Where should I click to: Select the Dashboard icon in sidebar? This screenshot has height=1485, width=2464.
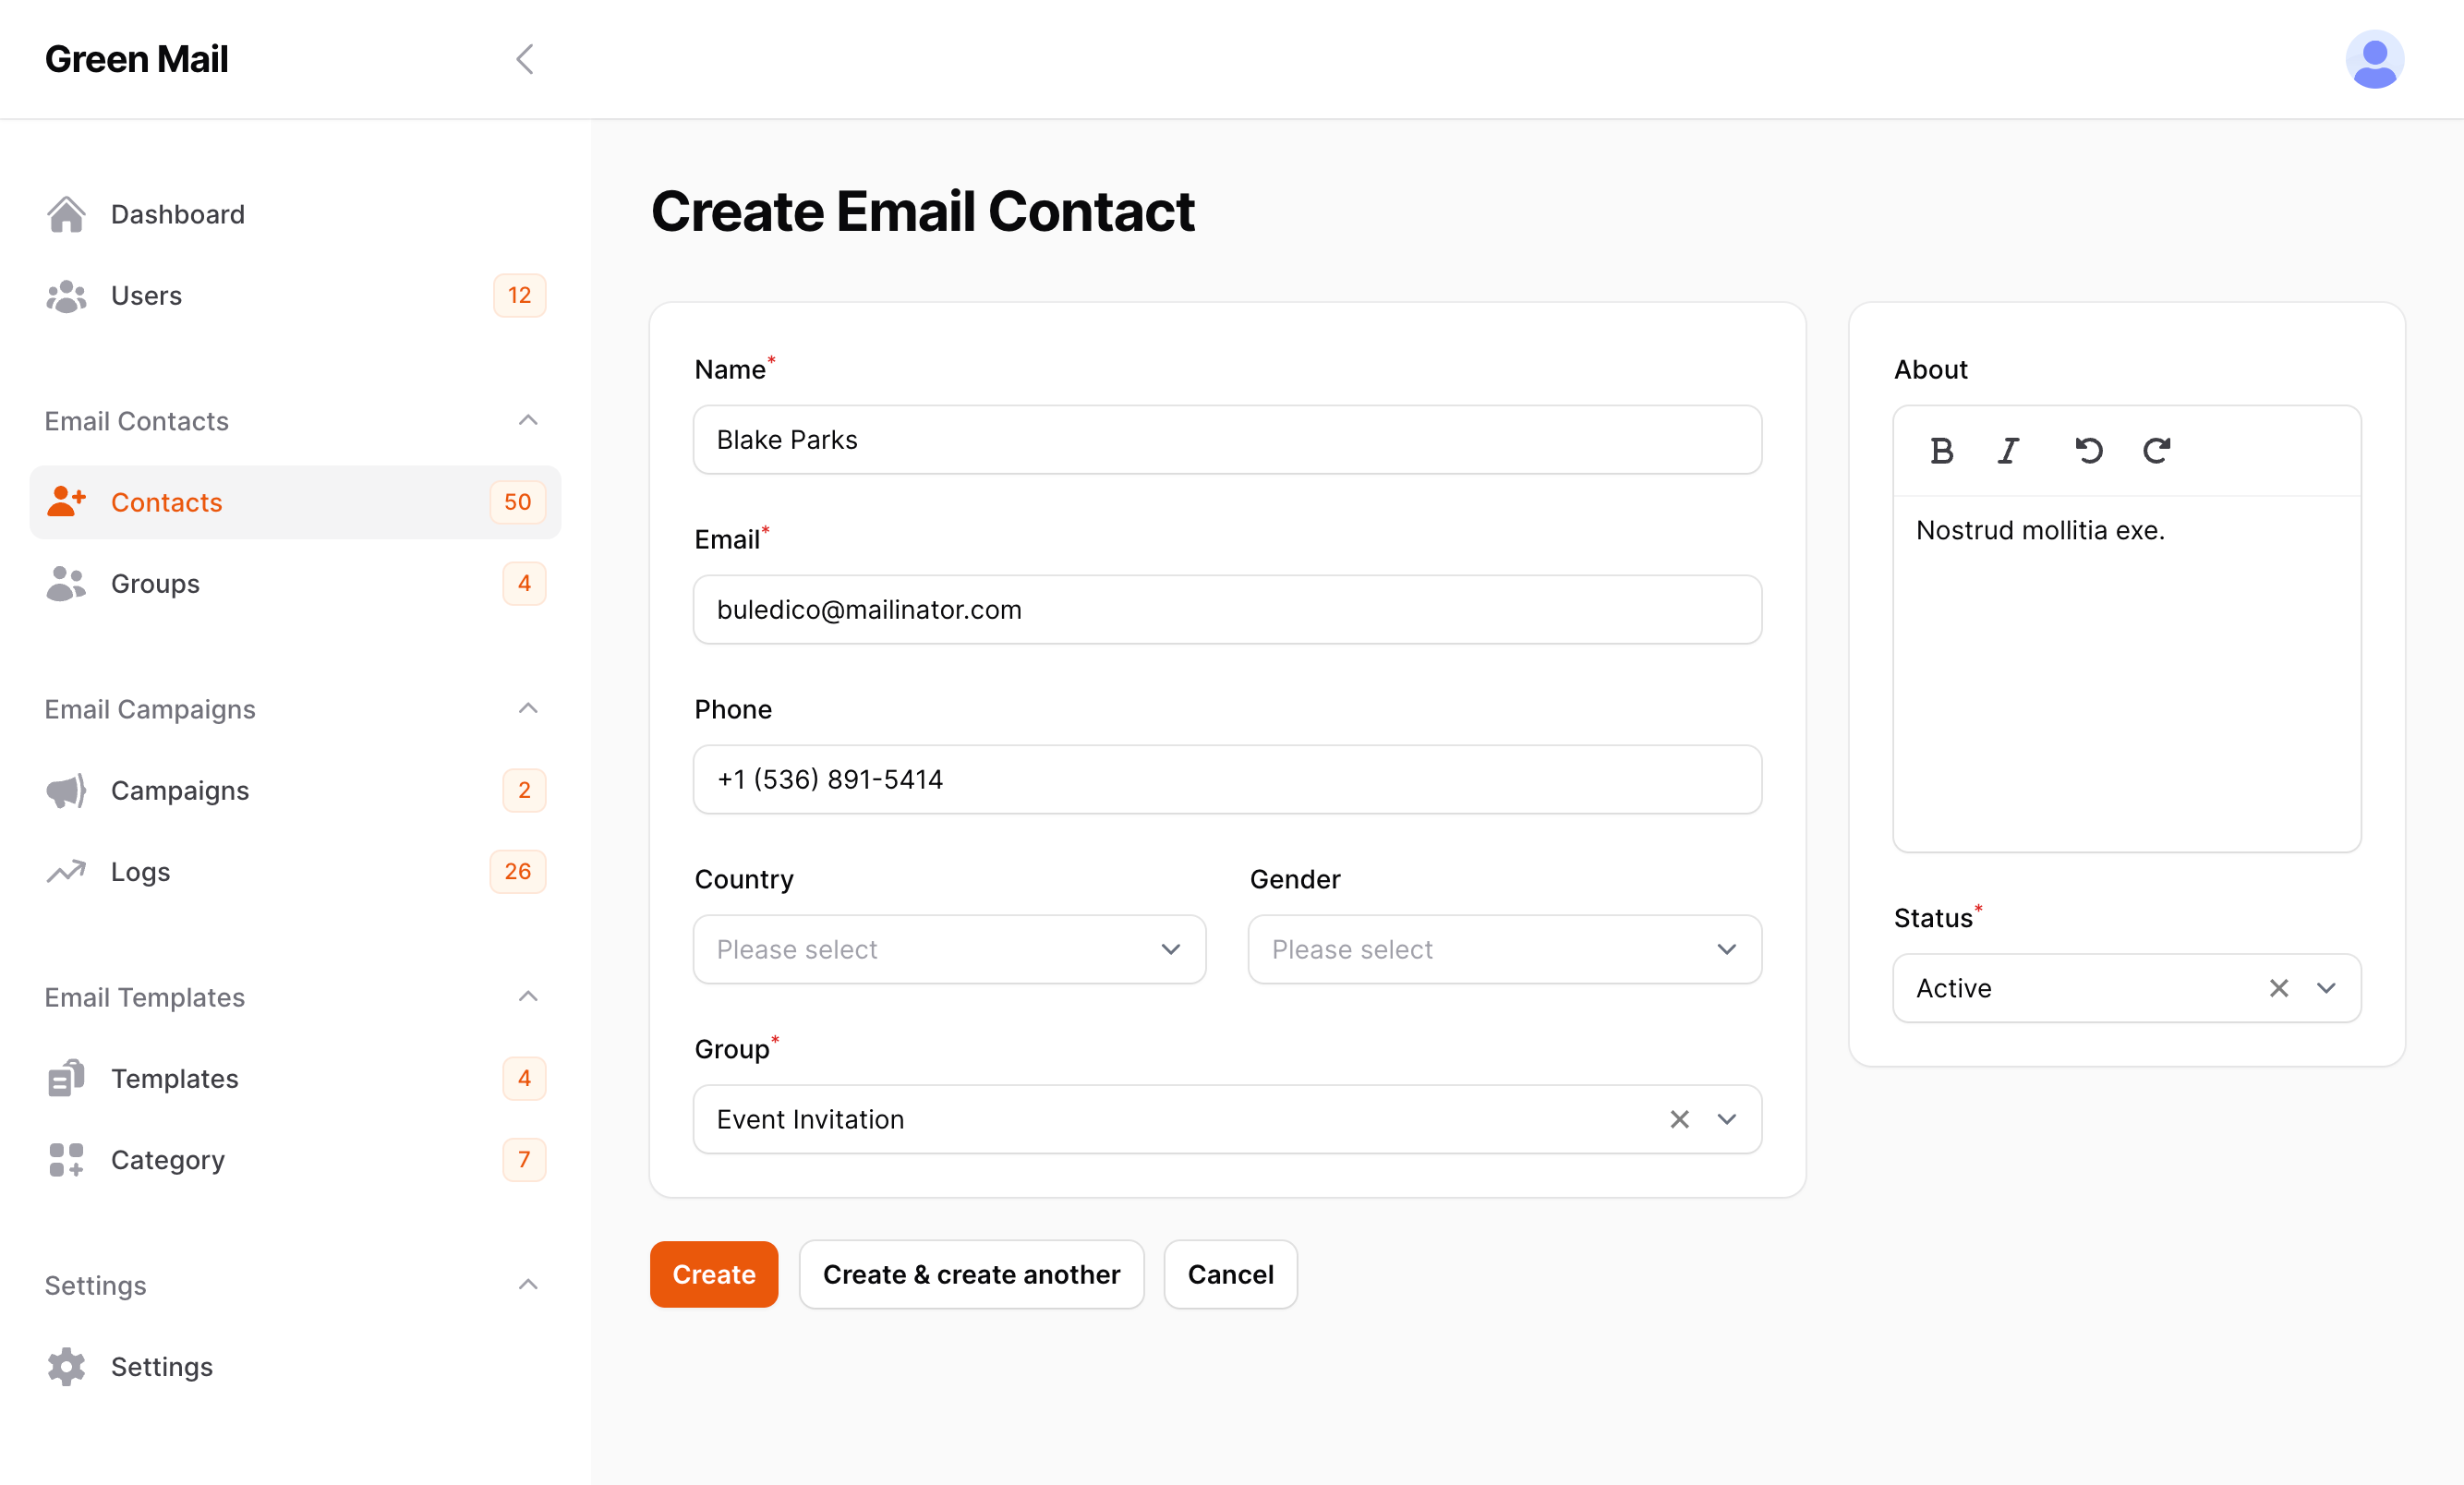point(66,213)
